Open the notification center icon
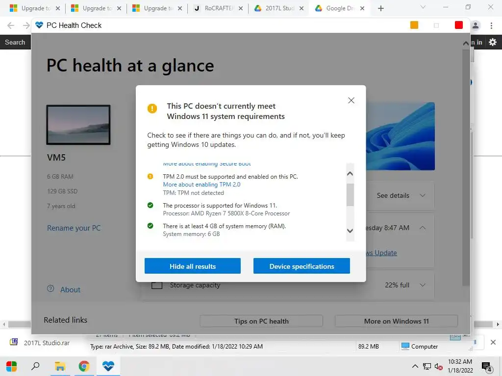This screenshot has height=376, width=502. pyautogui.click(x=487, y=367)
